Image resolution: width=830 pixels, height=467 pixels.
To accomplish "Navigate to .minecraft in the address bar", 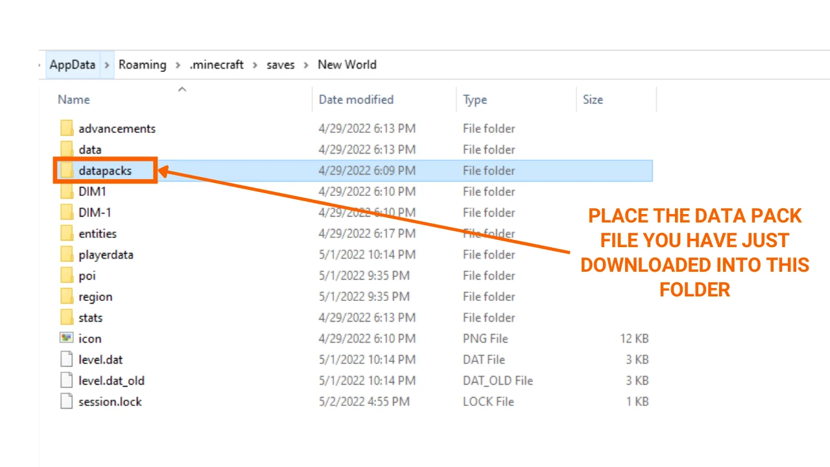I will click(217, 65).
